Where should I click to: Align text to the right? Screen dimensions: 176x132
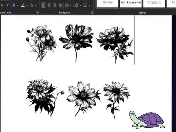coord(55,5)
